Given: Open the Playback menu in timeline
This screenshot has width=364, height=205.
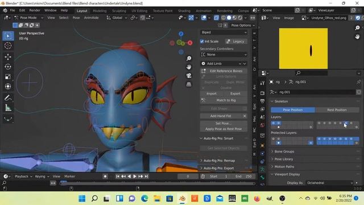Looking at the screenshot, I should pos(23,177).
